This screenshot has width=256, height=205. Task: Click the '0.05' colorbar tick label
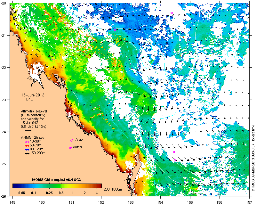(22, 193)
